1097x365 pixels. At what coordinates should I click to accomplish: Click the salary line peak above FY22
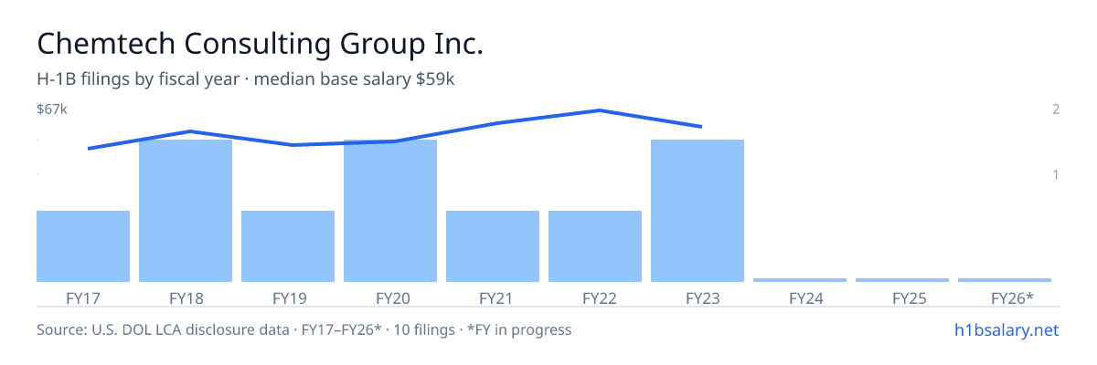point(599,110)
